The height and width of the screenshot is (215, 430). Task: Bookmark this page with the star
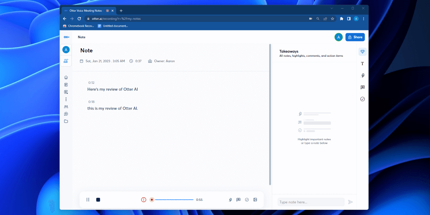[x=332, y=18]
